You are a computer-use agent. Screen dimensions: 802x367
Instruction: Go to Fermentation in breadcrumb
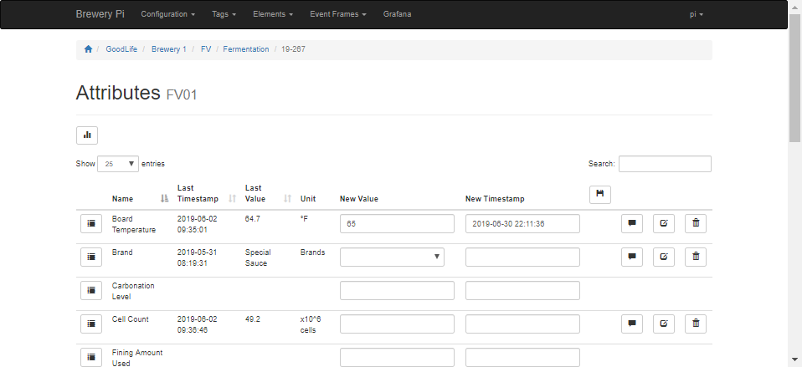pos(246,49)
